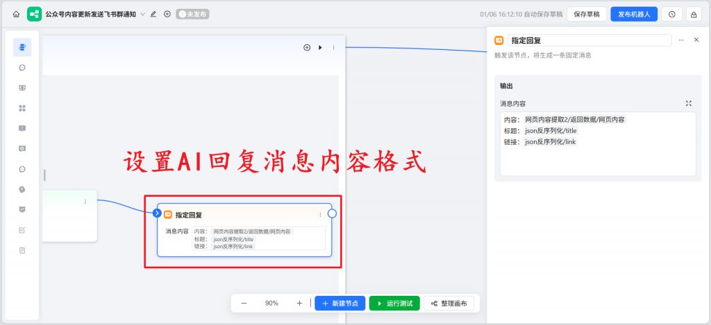711x325 pixels.
Task: Open the exclamation message sidebar icon
Action: click(x=22, y=128)
